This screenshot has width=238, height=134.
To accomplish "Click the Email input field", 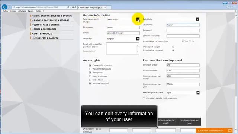I will [123, 33].
